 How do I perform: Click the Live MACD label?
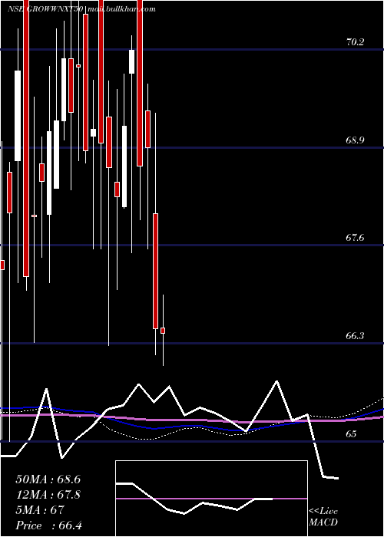click(323, 516)
